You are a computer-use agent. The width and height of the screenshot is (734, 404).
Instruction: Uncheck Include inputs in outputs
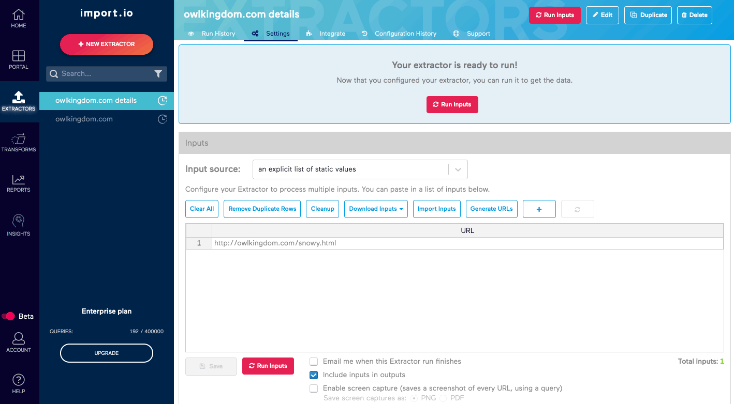[x=313, y=375]
